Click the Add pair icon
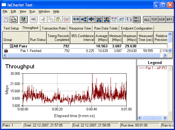Image resolution: width=175 pixels, height=130 pixels. coord(76,20)
